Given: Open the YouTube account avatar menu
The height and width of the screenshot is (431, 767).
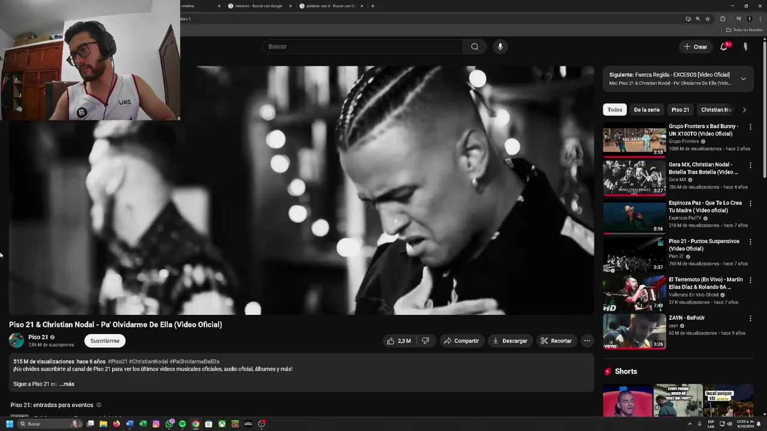Looking at the screenshot, I should (x=745, y=47).
